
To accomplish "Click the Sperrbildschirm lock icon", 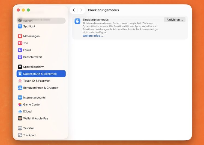I will click(x=20, y=67).
